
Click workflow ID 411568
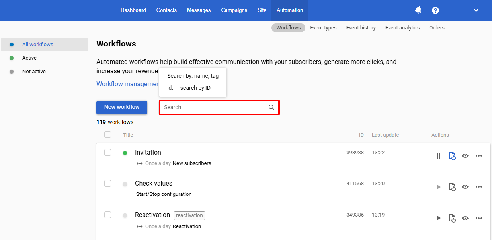tap(355, 184)
